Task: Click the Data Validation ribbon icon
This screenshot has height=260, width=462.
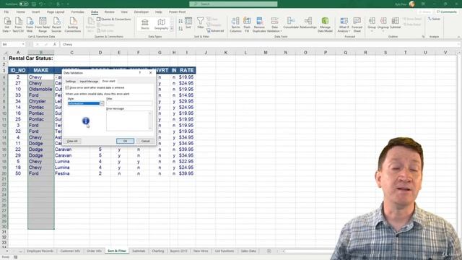Action: point(274,25)
